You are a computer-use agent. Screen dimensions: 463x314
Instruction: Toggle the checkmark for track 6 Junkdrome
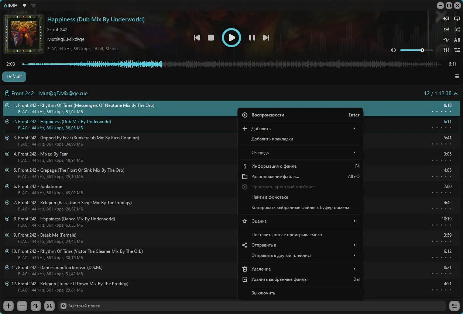7,186
